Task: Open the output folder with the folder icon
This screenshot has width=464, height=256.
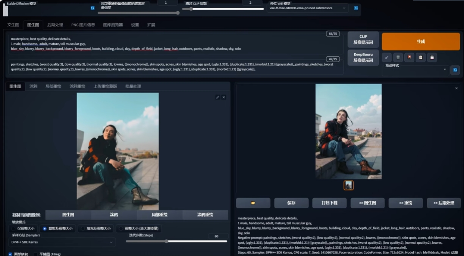Action: pos(253,203)
